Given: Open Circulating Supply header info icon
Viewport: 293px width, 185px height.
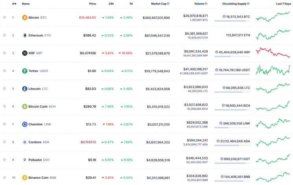Looking at the screenshot, I should pos(248,4).
